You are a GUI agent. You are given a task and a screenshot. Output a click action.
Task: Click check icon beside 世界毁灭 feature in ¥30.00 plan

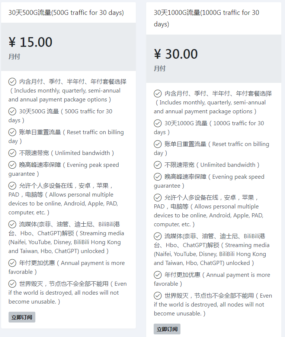tap(158, 296)
